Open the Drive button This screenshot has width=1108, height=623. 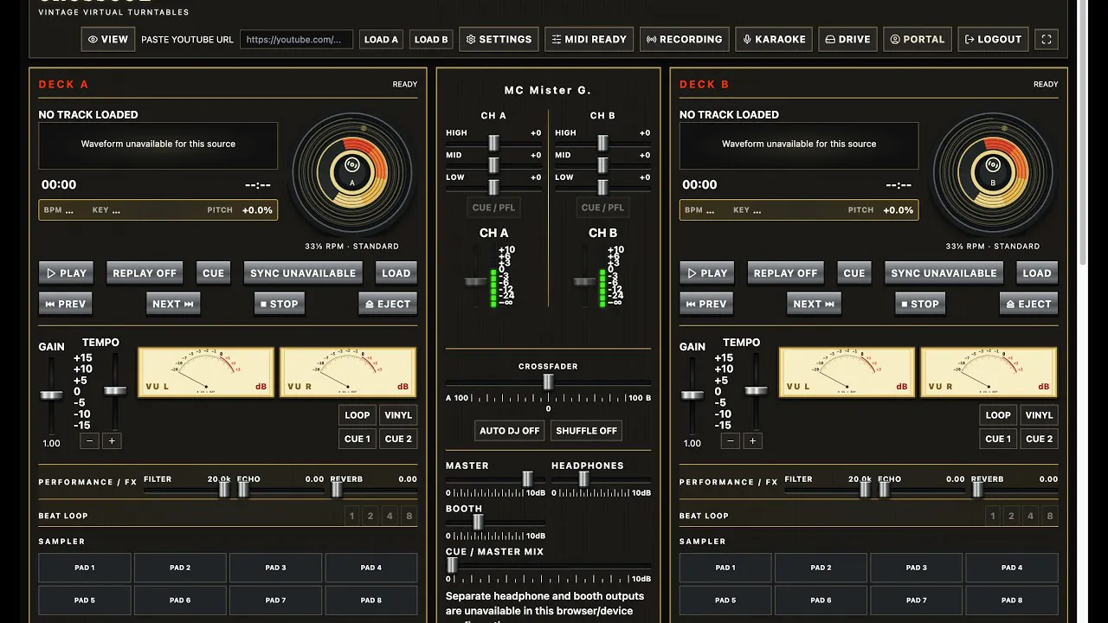click(x=847, y=39)
